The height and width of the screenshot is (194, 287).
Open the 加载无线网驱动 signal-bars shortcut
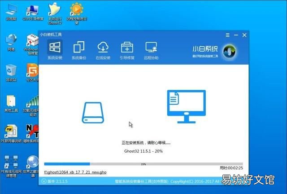pos(31,106)
